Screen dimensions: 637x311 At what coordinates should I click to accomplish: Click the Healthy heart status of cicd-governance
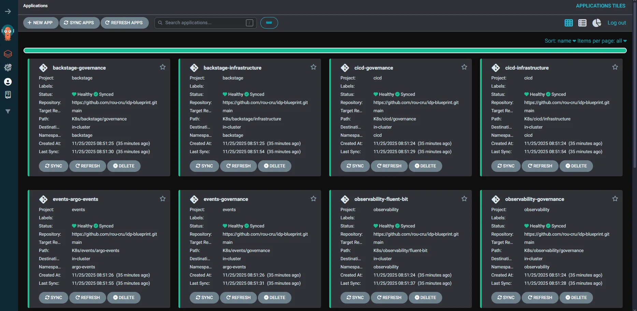click(384, 94)
